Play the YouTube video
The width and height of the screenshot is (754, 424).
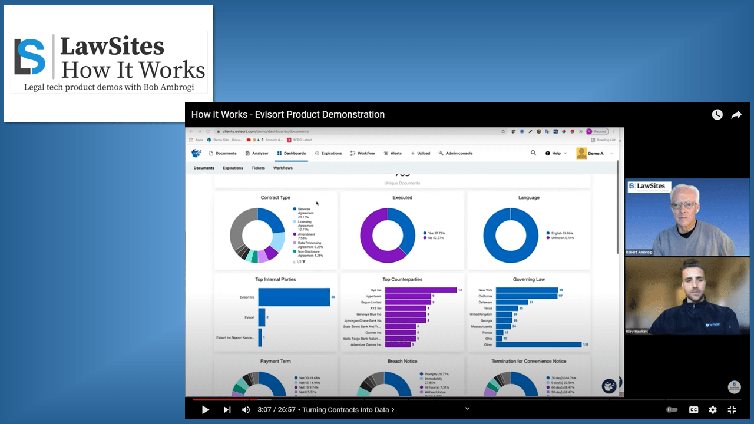(206, 410)
